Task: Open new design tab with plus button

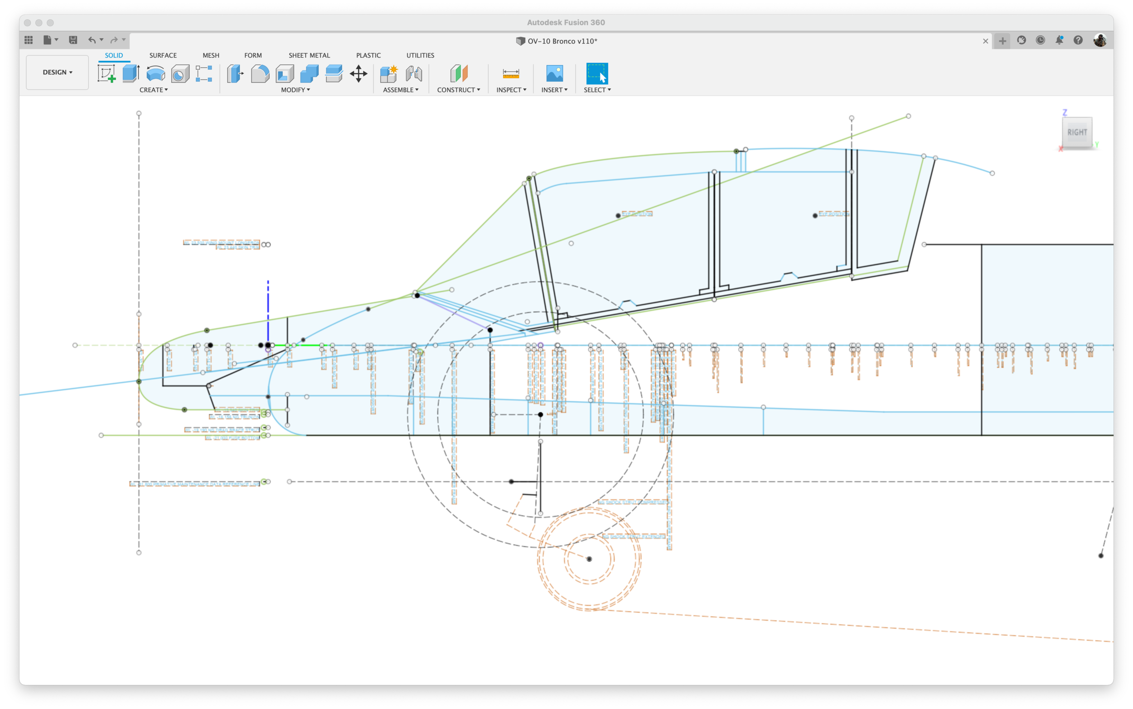Action: point(1002,41)
